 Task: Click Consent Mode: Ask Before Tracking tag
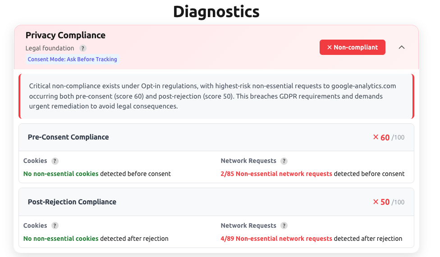[73, 59]
